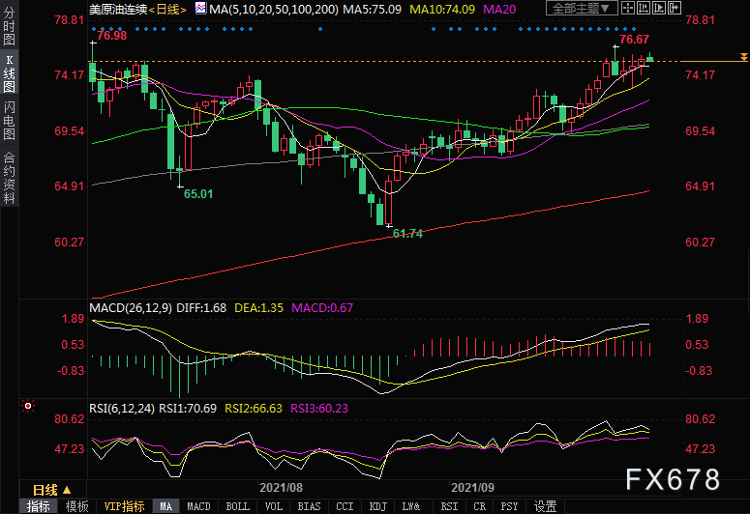This screenshot has height=514, width=750.
Task: Click the DEA:1.35 value
Action: (258, 307)
